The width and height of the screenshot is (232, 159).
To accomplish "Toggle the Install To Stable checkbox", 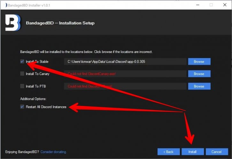I will point(22,62).
